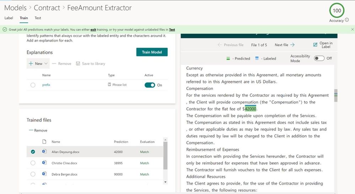The image size is (355, 194).
Task: Click trained files scrollbar up arrow
Action: (x=165, y=140)
